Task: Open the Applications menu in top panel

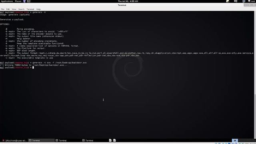Action: [7, 1]
